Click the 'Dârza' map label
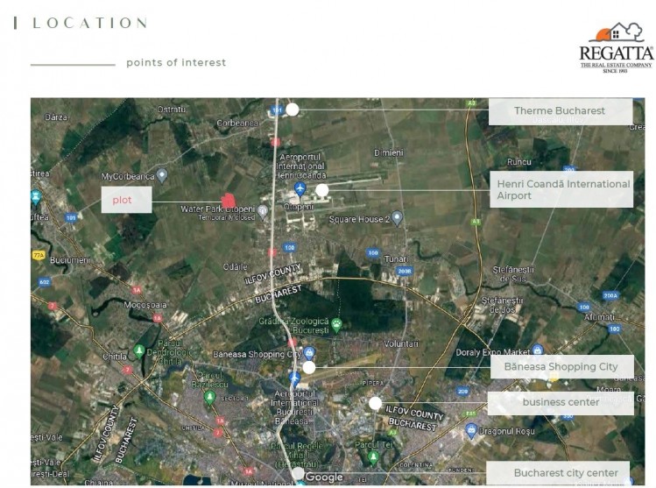This screenshot has width=656, height=488. [56, 117]
